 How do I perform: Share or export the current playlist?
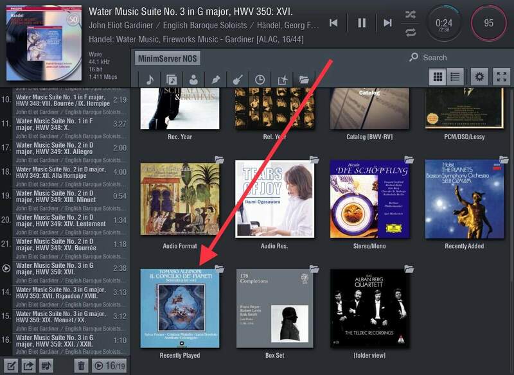pos(28,365)
